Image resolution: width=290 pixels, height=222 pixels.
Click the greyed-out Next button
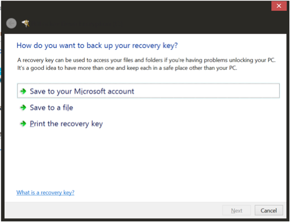236,210
